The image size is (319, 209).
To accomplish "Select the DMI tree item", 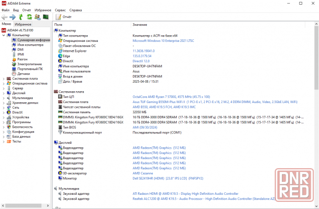I will pyautogui.click(x=20, y=50).
